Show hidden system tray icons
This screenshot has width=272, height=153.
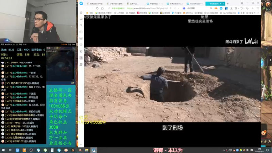[224, 150]
